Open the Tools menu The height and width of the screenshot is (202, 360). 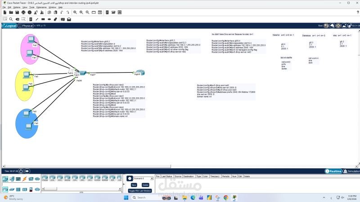[x=31, y=7]
